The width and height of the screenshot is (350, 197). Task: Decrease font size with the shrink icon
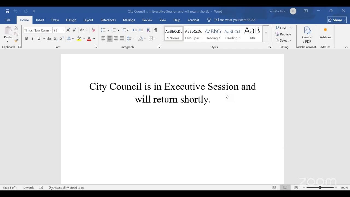pyautogui.click(x=74, y=30)
